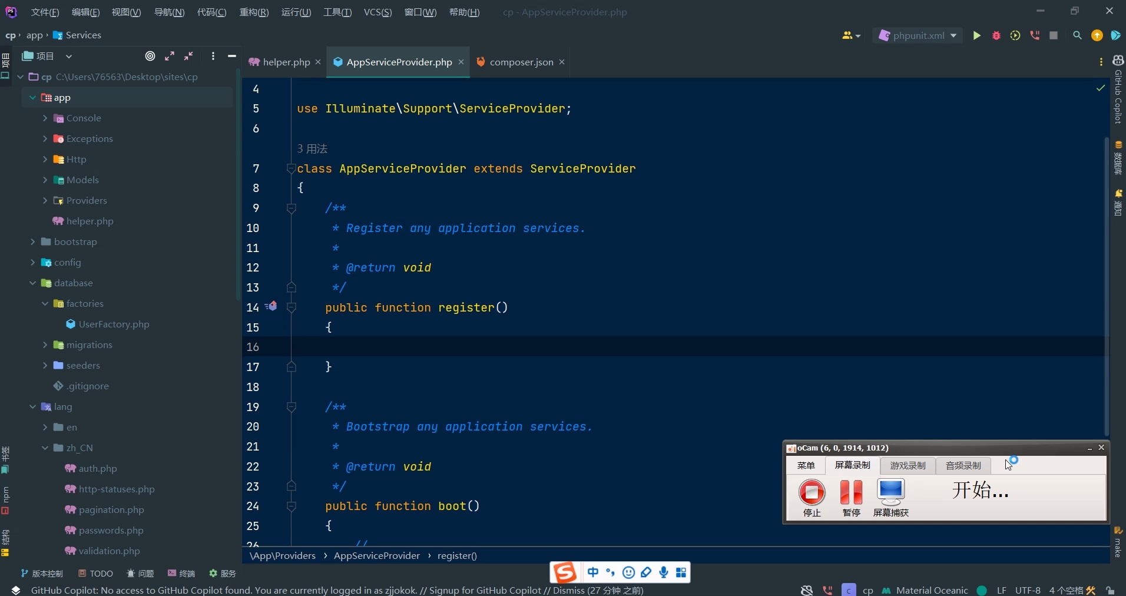
Task: Stop the running process with square icon
Action: coord(1054,35)
